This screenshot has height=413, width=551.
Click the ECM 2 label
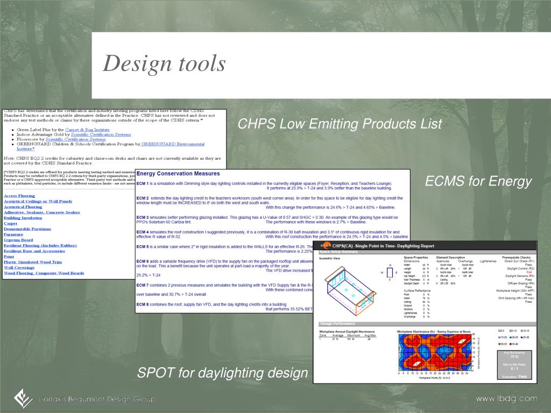click(142, 198)
